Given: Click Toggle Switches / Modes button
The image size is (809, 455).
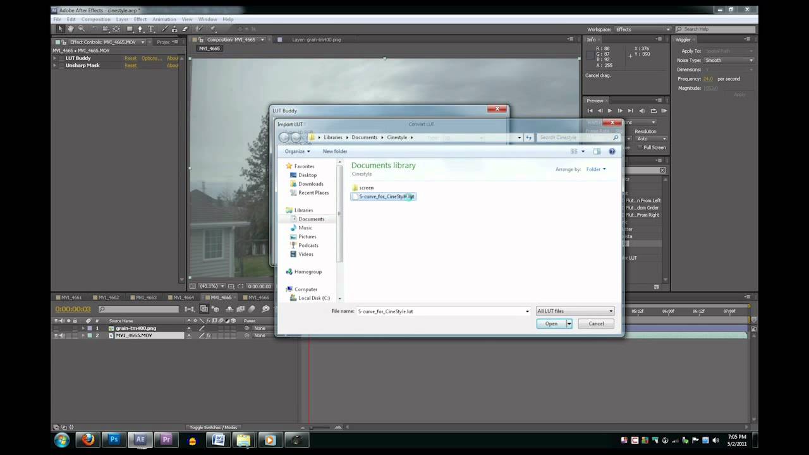Looking at the screenshot, I should tap(214, 427).
